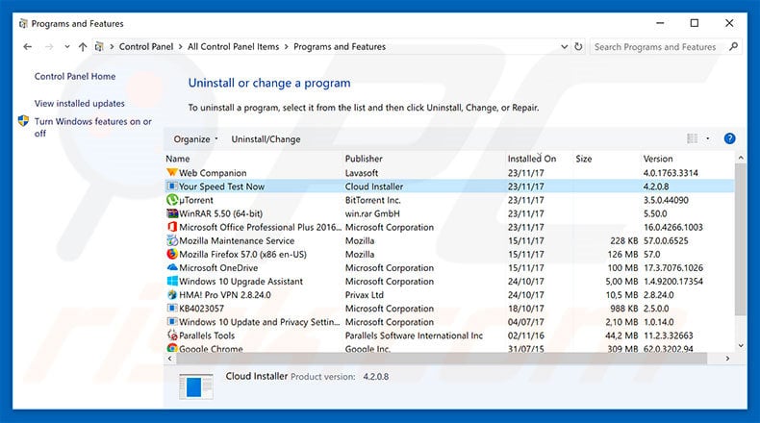Click the Programs and Features breadcrumb

pyautogui.click(x=340, y=46)
